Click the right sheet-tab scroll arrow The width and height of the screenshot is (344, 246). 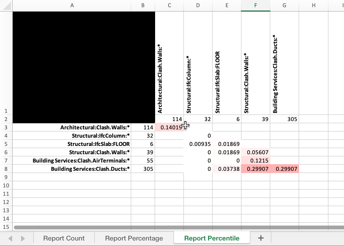23,238
